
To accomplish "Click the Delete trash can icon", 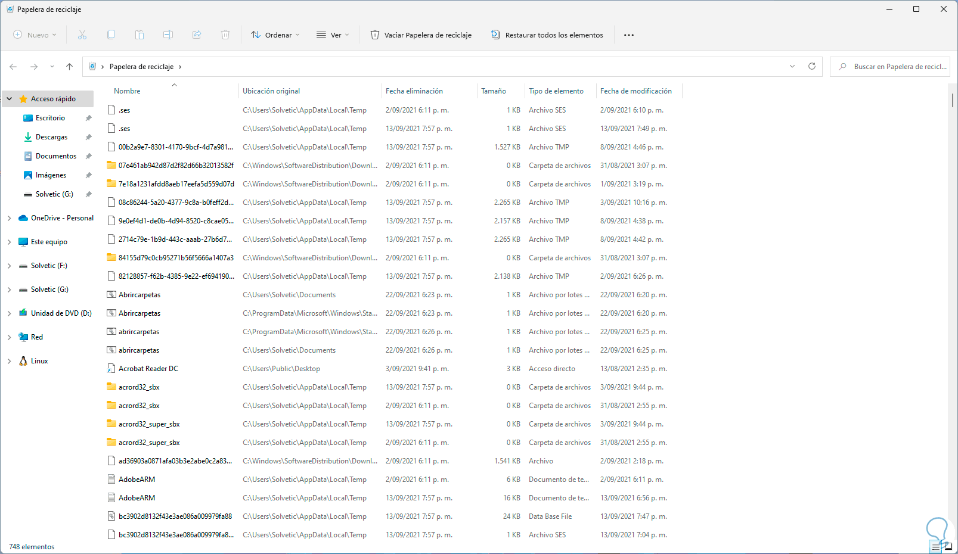I will pos(225,35).
